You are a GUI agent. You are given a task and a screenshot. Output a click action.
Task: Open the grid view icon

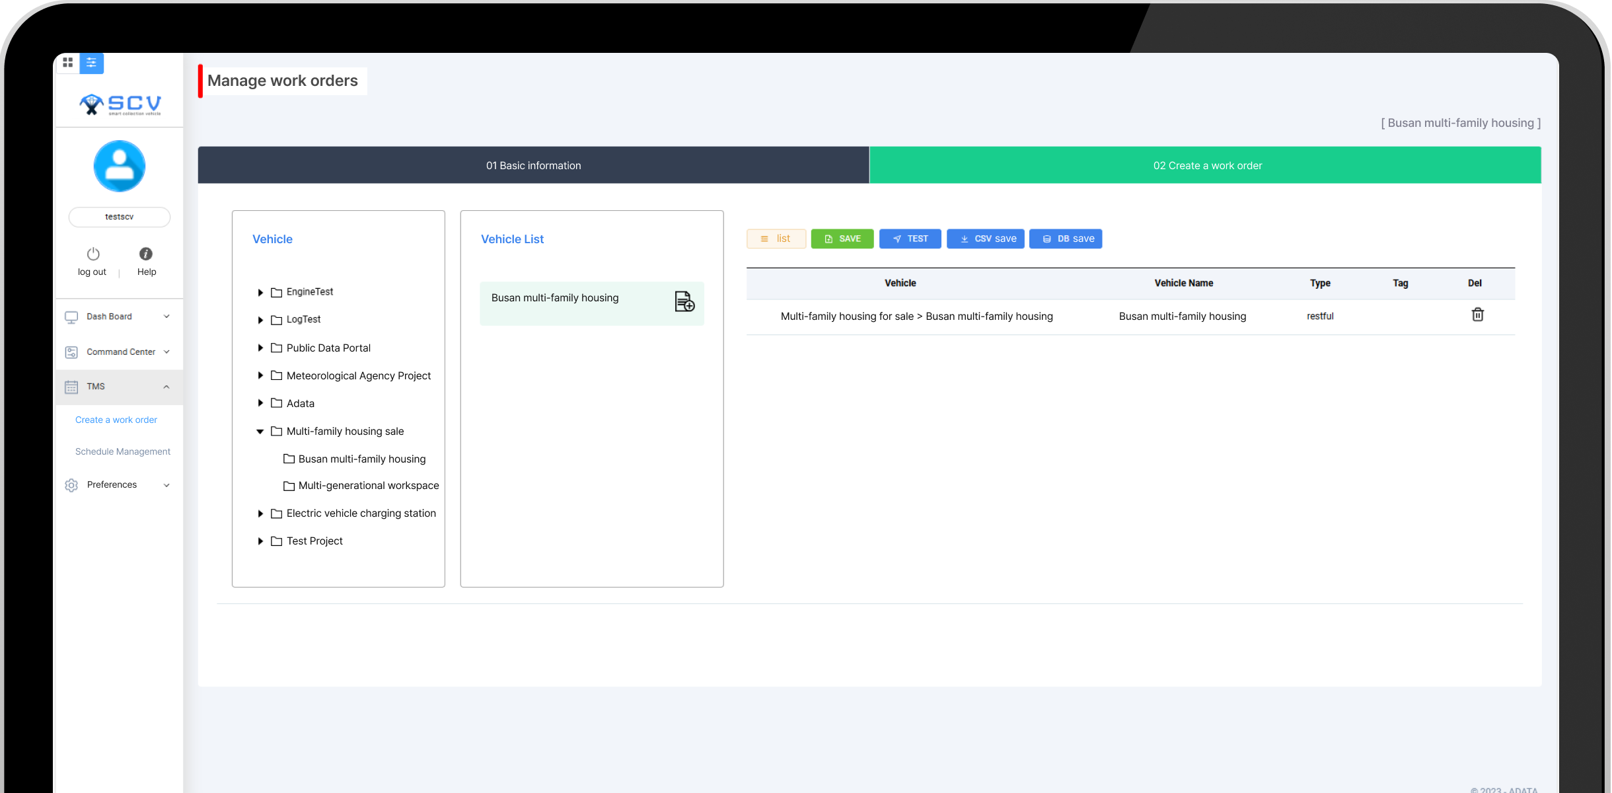click(67, 62)
